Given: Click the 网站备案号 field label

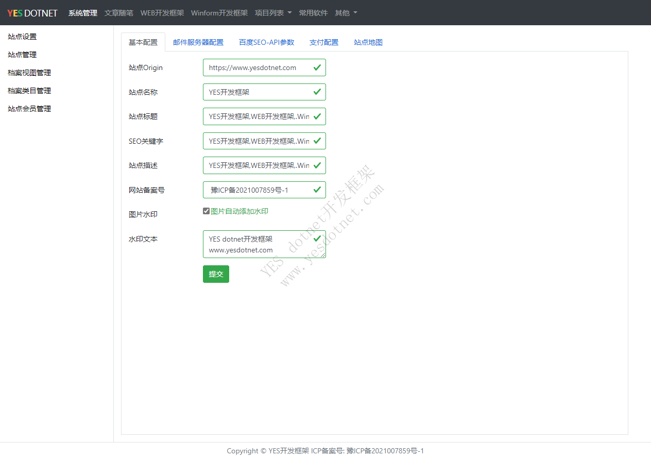Looking at the screenshot, I should coord(147,190).
